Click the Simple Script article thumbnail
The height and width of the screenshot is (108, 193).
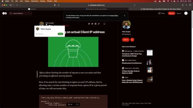(150, 79)
